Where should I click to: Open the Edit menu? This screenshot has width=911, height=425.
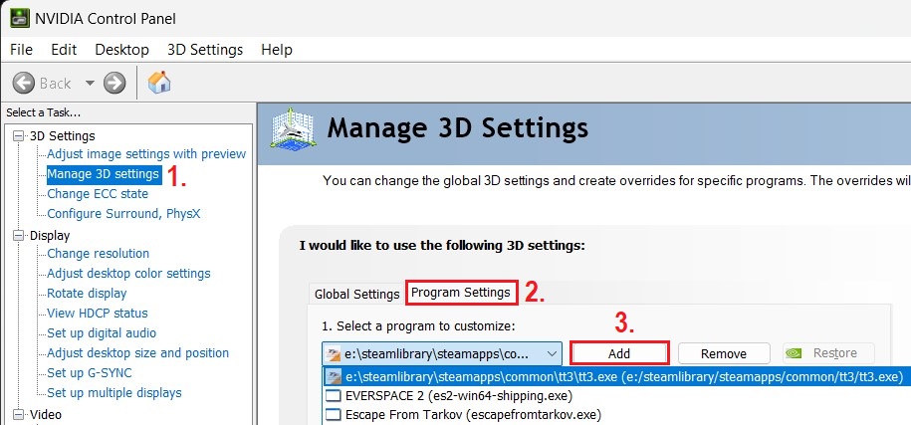[x=64, y=50]
